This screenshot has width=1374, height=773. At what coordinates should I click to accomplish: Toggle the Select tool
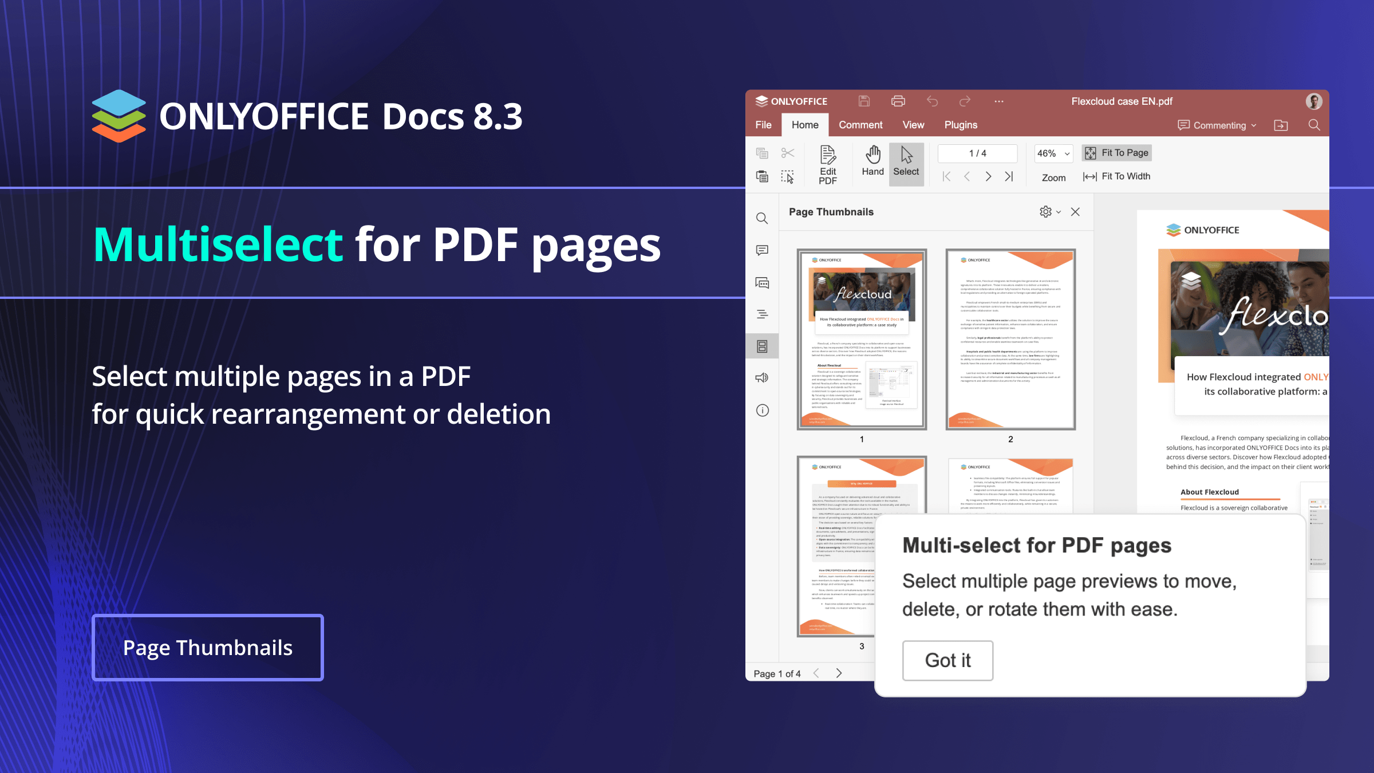pos(906,161)
